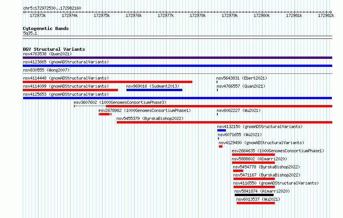This screenshot has height=218, width=343.
Task: Click the 172976k ruler tick label
Action: (134, 15)
